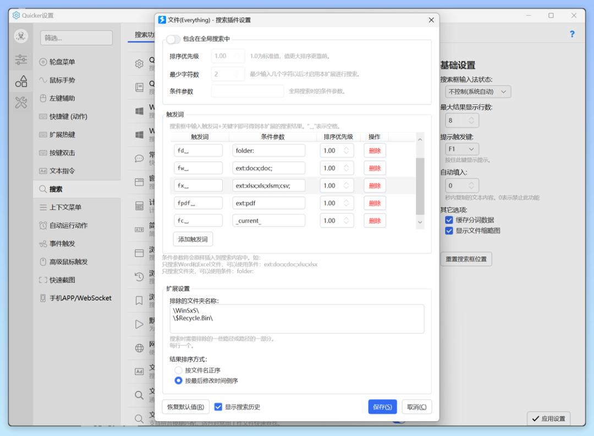This screenshot has width=594, height=436.
Task: Click 应用设置 button
Action: 548,418
